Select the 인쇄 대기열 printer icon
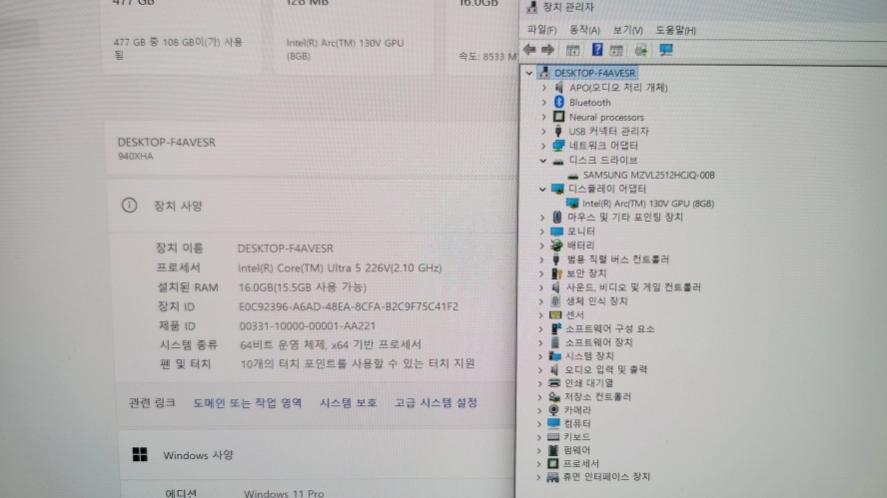This screenshot has width=887, height=498. pyautogui.click(x=554, y=382)
